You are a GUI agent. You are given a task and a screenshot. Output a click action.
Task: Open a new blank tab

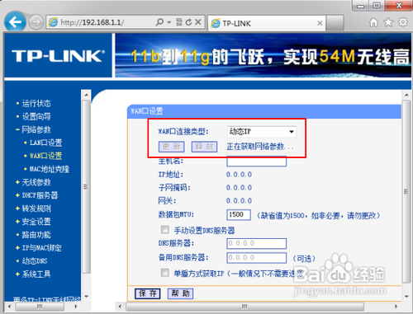335,23
